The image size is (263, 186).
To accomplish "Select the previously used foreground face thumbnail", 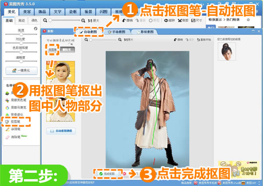I will (227, 51).
